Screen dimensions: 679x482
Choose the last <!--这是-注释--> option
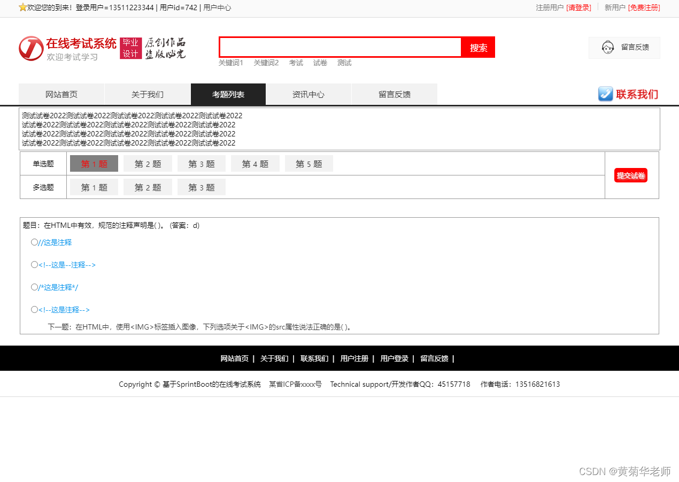(34, 309)
